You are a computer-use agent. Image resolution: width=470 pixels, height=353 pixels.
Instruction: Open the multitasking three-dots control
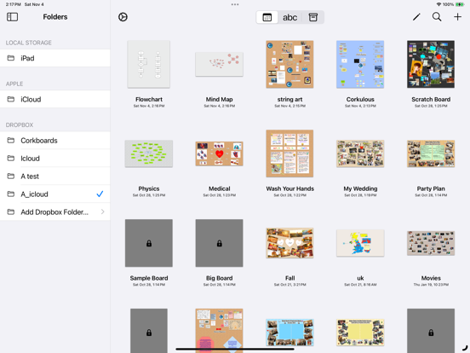click(235, 4)
